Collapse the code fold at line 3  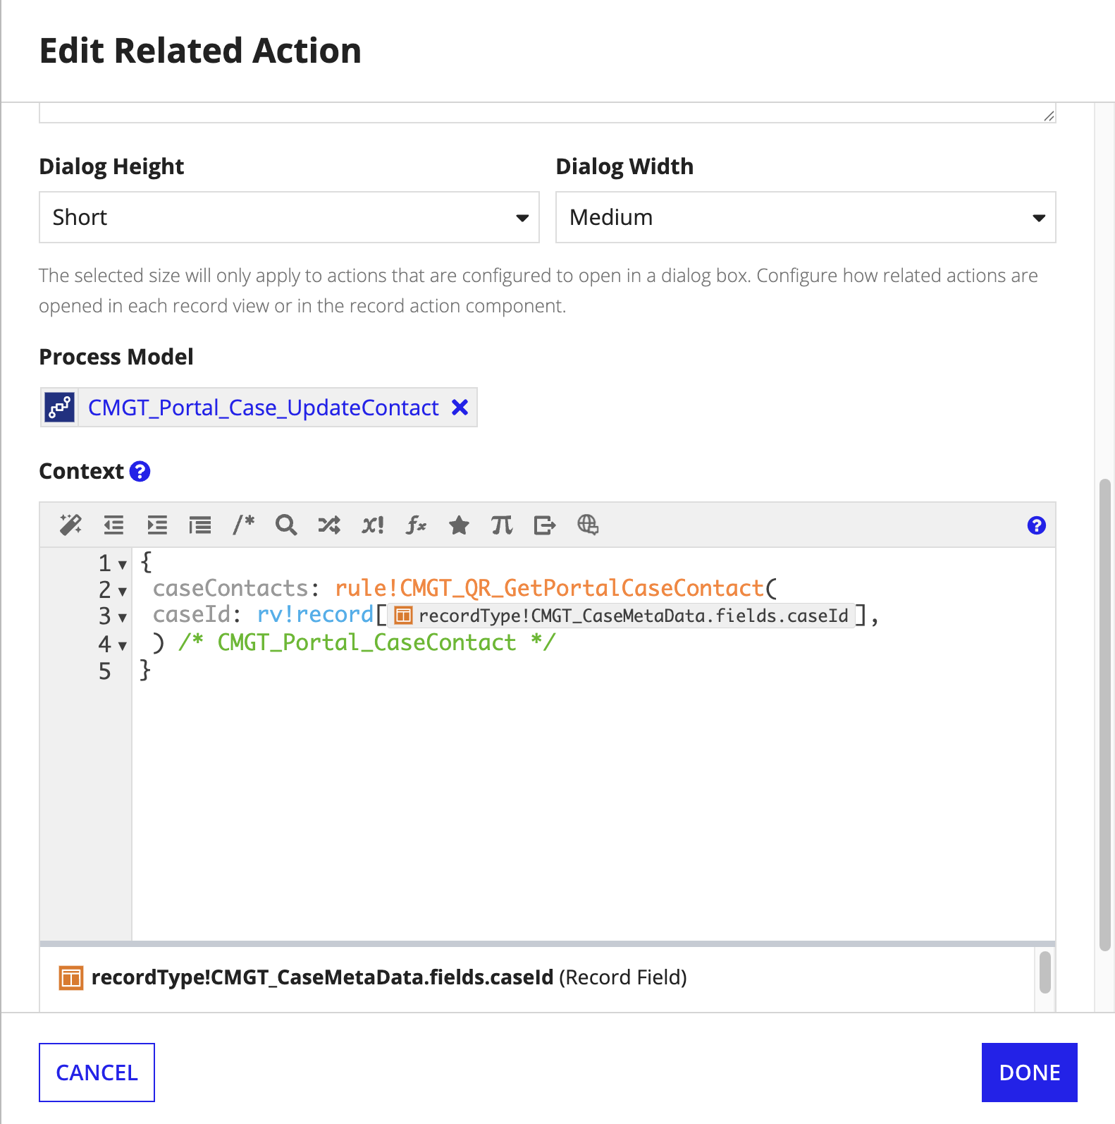point(123,618)
